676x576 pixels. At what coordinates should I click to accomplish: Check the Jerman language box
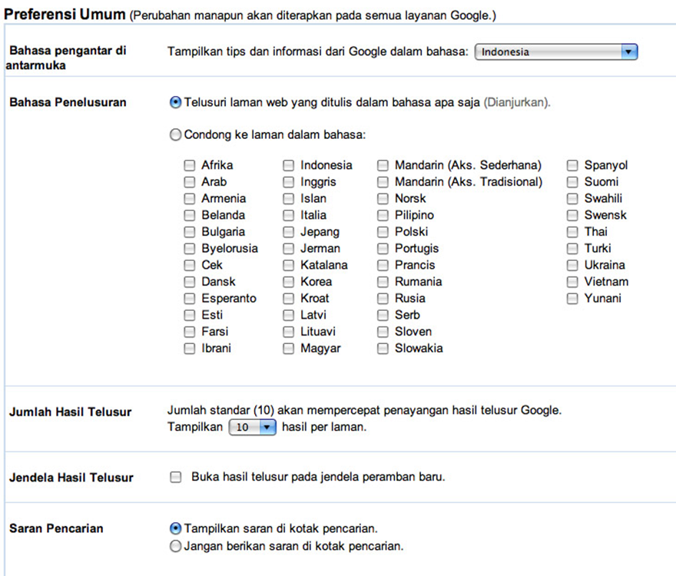point(288,249)
